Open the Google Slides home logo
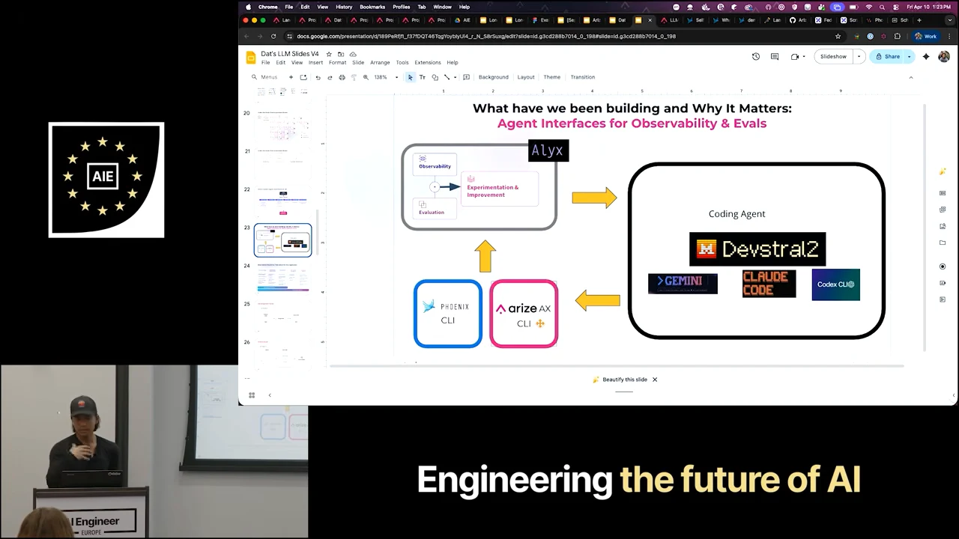Screen dimensions: 959x539 pyautogui.click(x=251, y=58)
